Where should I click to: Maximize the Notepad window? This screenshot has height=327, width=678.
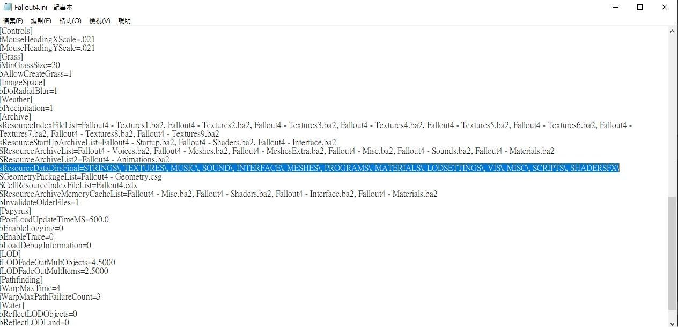(640, 7)
